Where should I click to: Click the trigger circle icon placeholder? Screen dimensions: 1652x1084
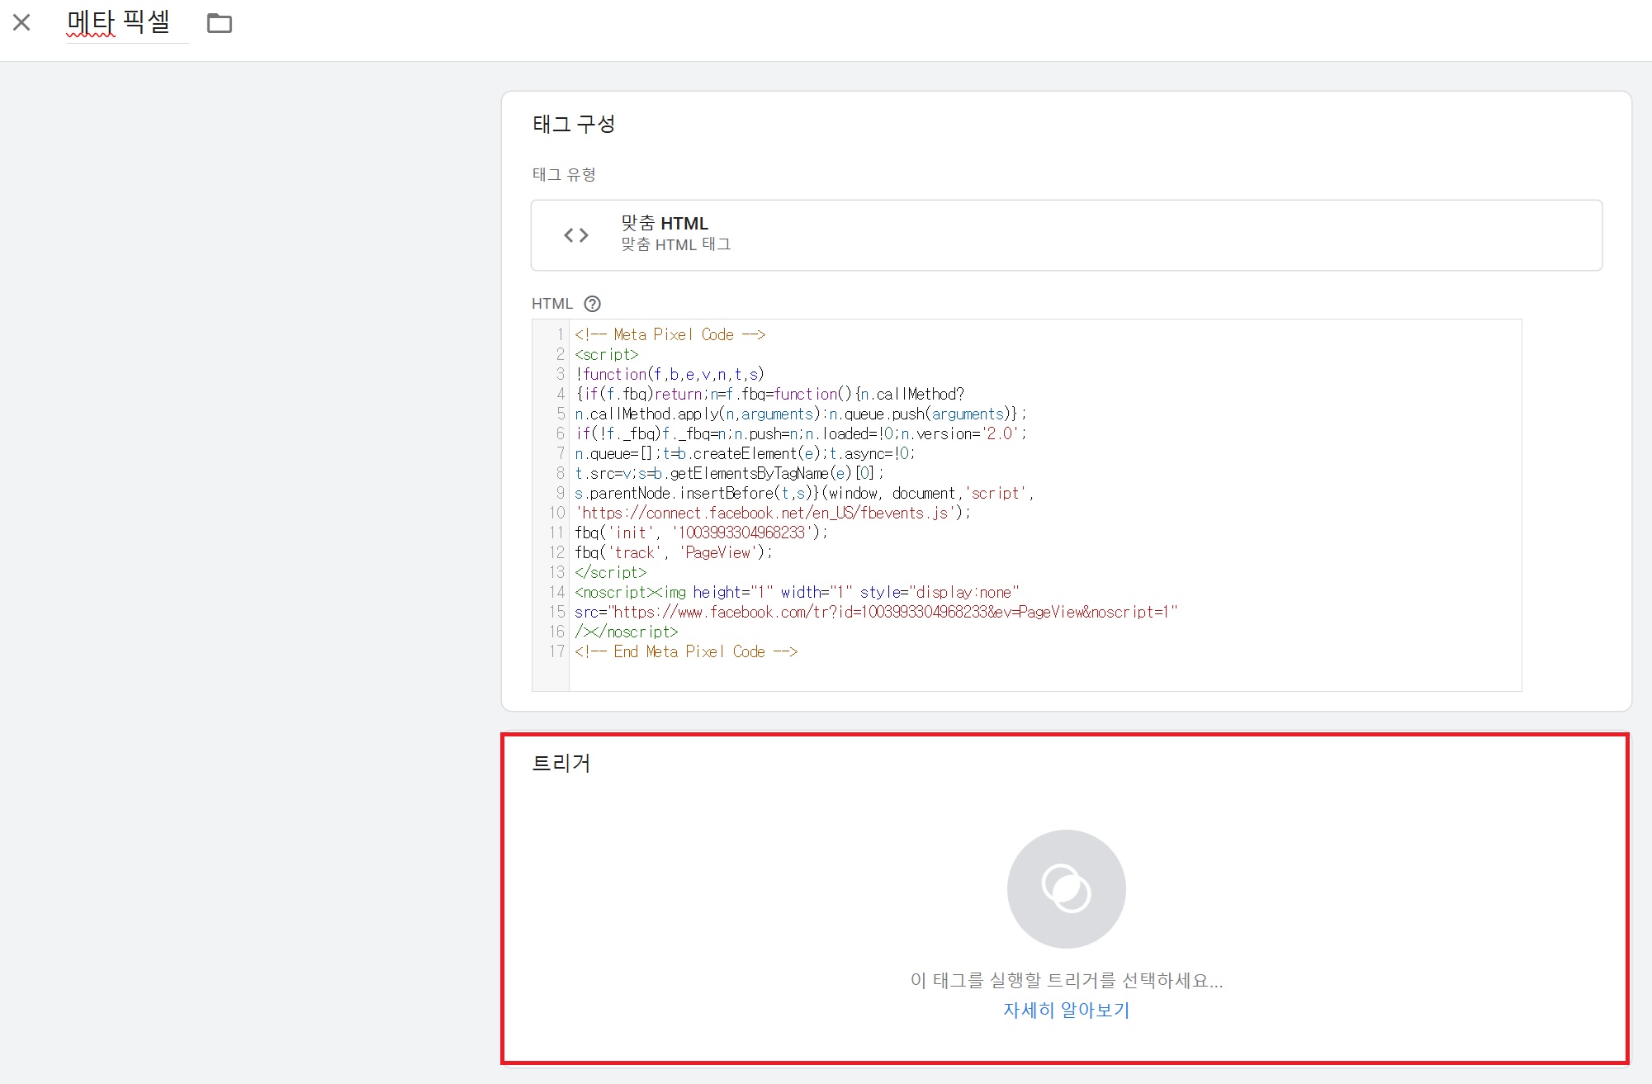click(x=1066, y=888)
